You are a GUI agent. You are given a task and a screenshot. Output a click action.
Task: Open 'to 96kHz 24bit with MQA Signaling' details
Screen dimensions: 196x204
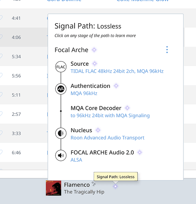(110, 115)
